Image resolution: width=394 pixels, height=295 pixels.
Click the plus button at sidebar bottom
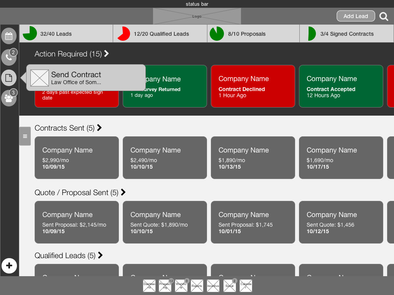pos(9,265)
